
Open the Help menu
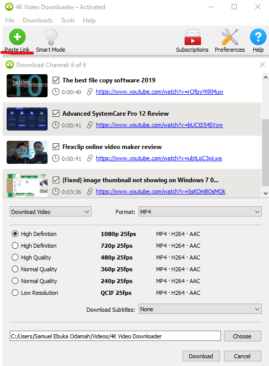click(89, 20)
